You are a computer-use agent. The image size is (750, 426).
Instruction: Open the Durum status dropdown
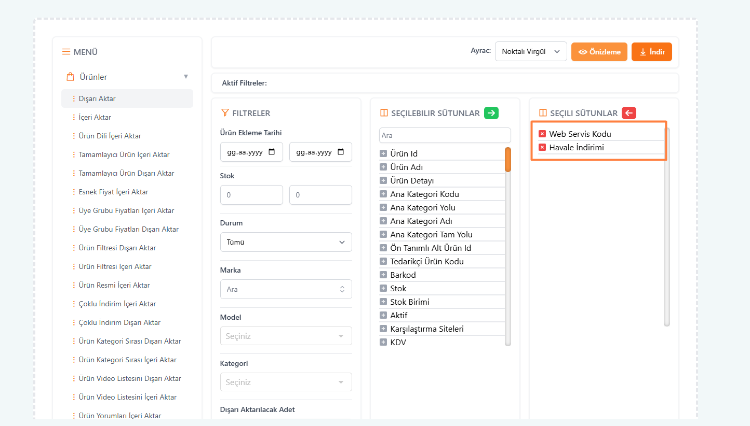(x=286, y=242)
